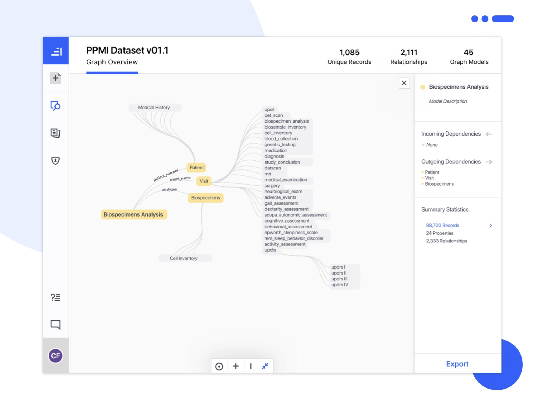Open the 88,720 Records link
The image size is (545, 409).
click(442, 225)
